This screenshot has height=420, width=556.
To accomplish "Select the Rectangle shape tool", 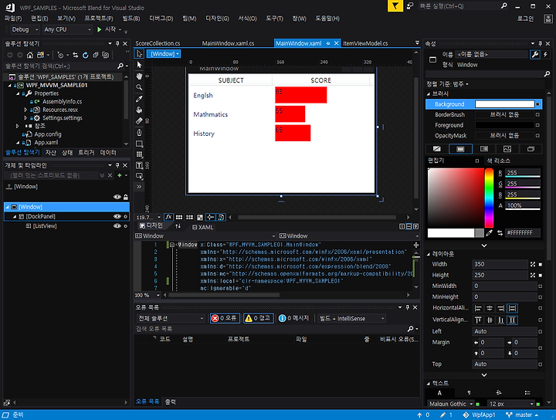I will click(x=139, y=144).
